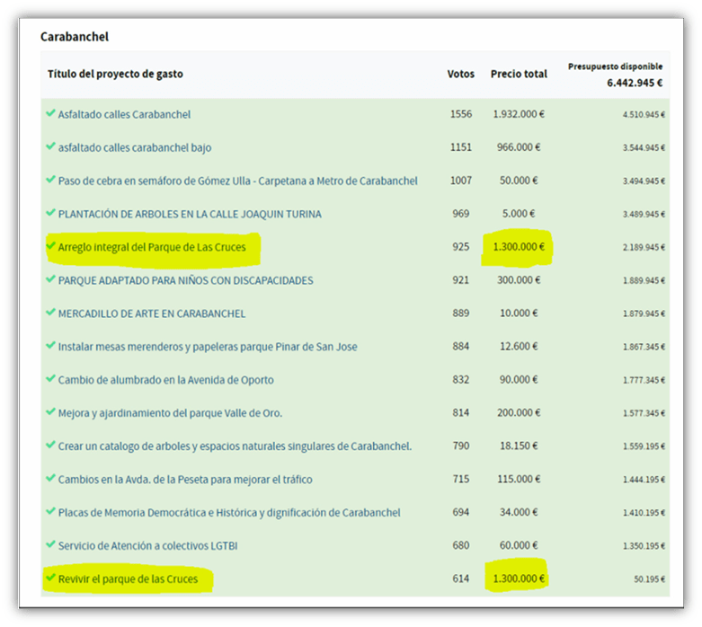Click checkmark beside Placas de Memoria Democrática
The width and height of the screenshot is (702, 627).
[x=51, y=512]
